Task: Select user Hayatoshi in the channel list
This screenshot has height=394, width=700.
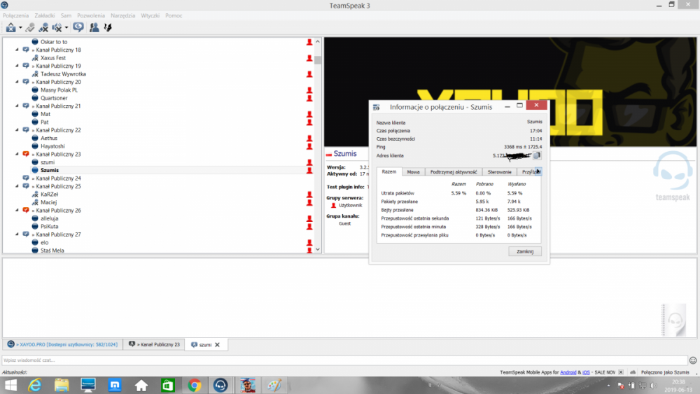Action: pyautogui.click(x=52, y=146)
